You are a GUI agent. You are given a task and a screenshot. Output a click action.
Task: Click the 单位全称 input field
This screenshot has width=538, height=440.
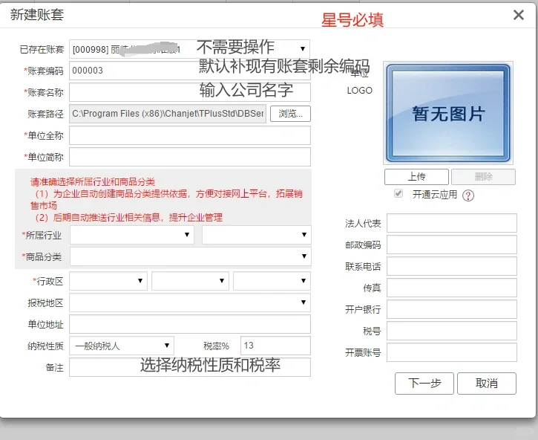(x=190, y=135)
